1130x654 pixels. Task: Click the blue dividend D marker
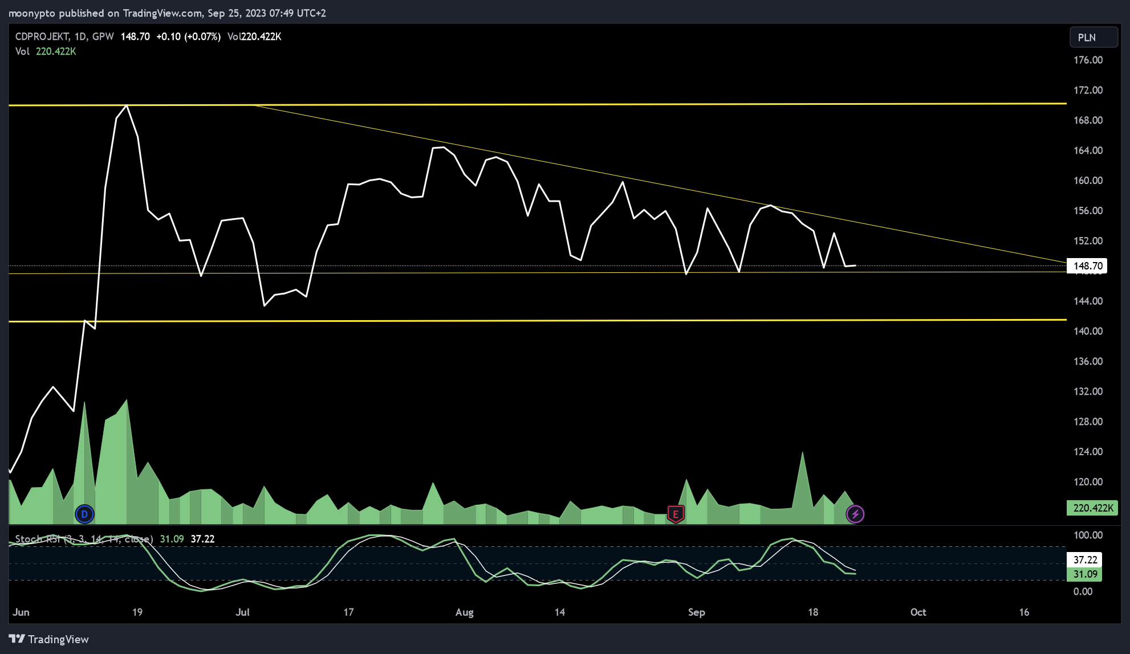84,514
